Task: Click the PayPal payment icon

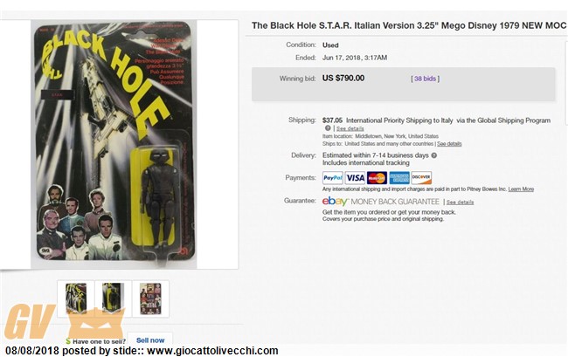Action: pyautogui.click(x=333, y=177)
